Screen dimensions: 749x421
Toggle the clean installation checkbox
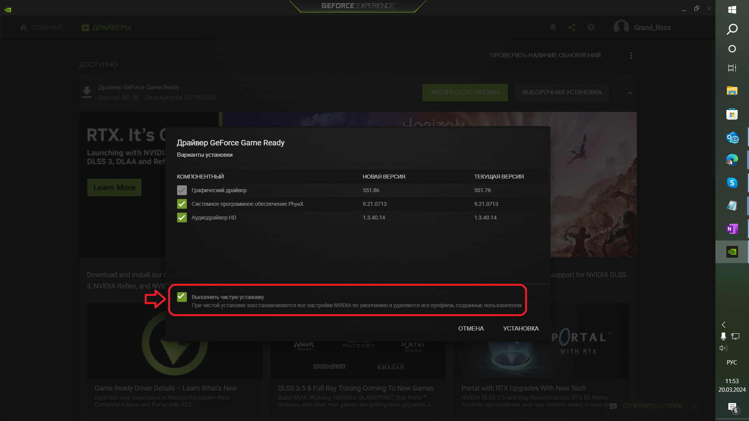tap(182, 297)
